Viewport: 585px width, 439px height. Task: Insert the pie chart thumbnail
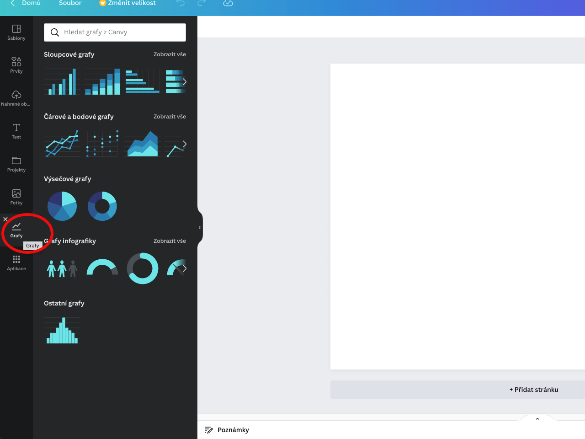pyautogui.click(x=62, y=206)
